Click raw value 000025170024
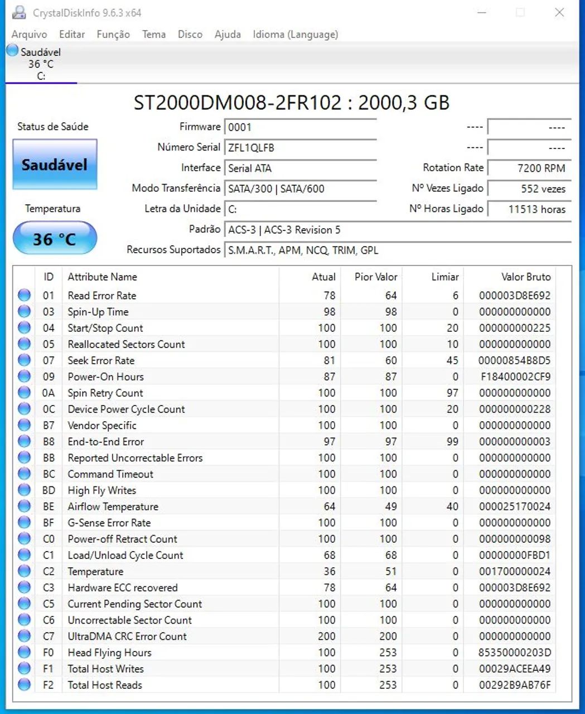 tap(515, 506)
